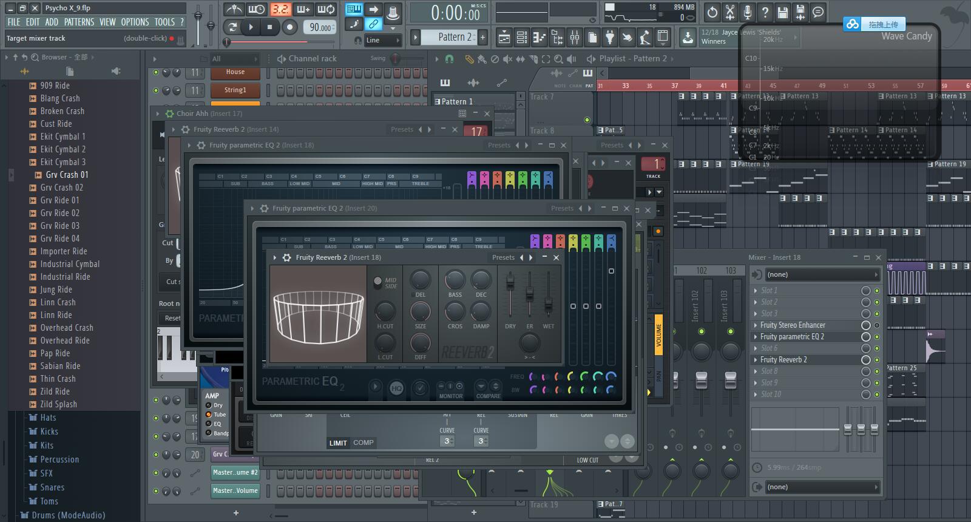Select the playlist delete tool

click(495, 59)
